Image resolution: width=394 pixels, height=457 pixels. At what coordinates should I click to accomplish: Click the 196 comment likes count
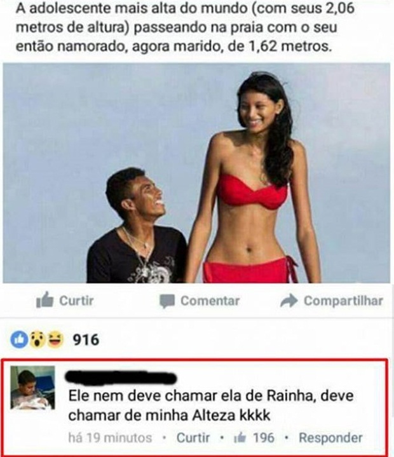point(264,438)
